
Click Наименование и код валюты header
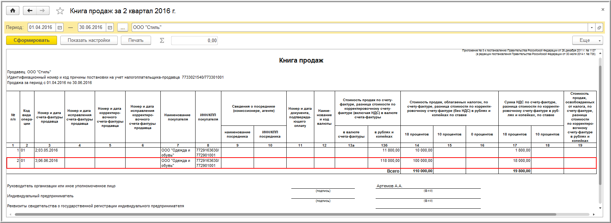[x=324, y=117]
